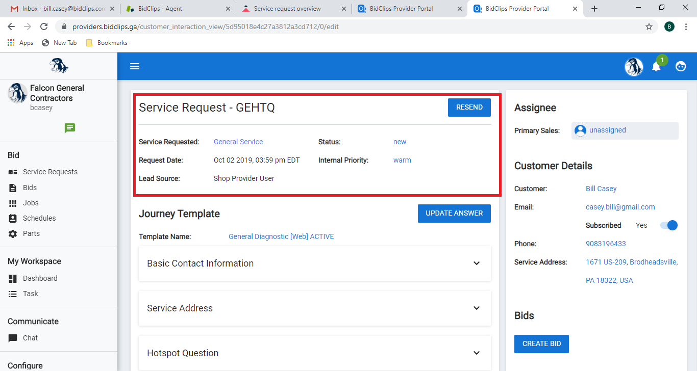Open Service Requests in the sidebar
697x371 pixels.
(x=50, y=172)
